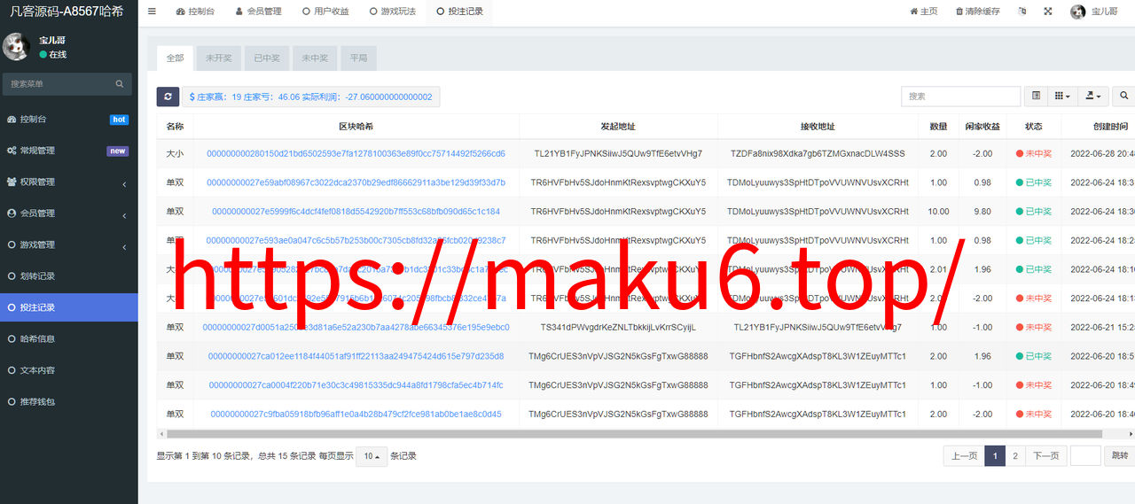Click 未中奖 status in 2022-06-28 row
The width and height of the screenshot is (1135, 504).
(1033, 154)
